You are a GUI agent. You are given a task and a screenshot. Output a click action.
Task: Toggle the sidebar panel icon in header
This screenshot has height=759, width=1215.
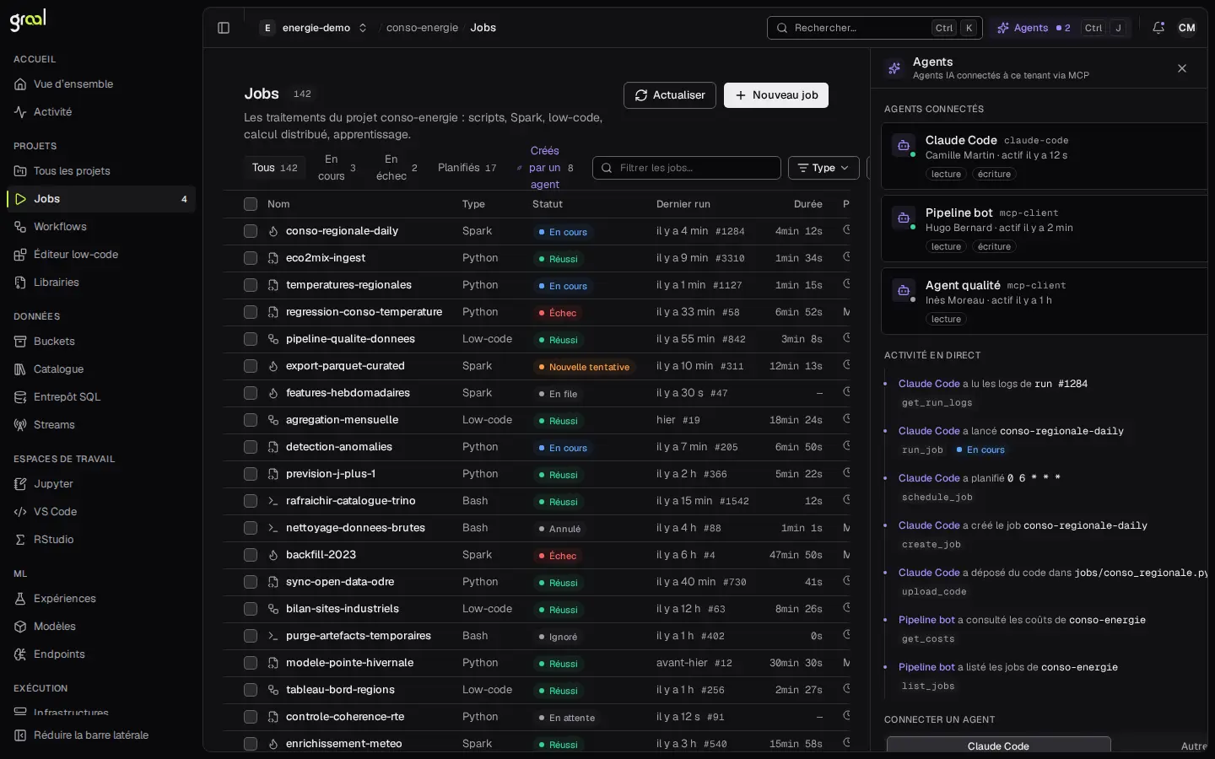pyautogui.click(x=224, y=28)
